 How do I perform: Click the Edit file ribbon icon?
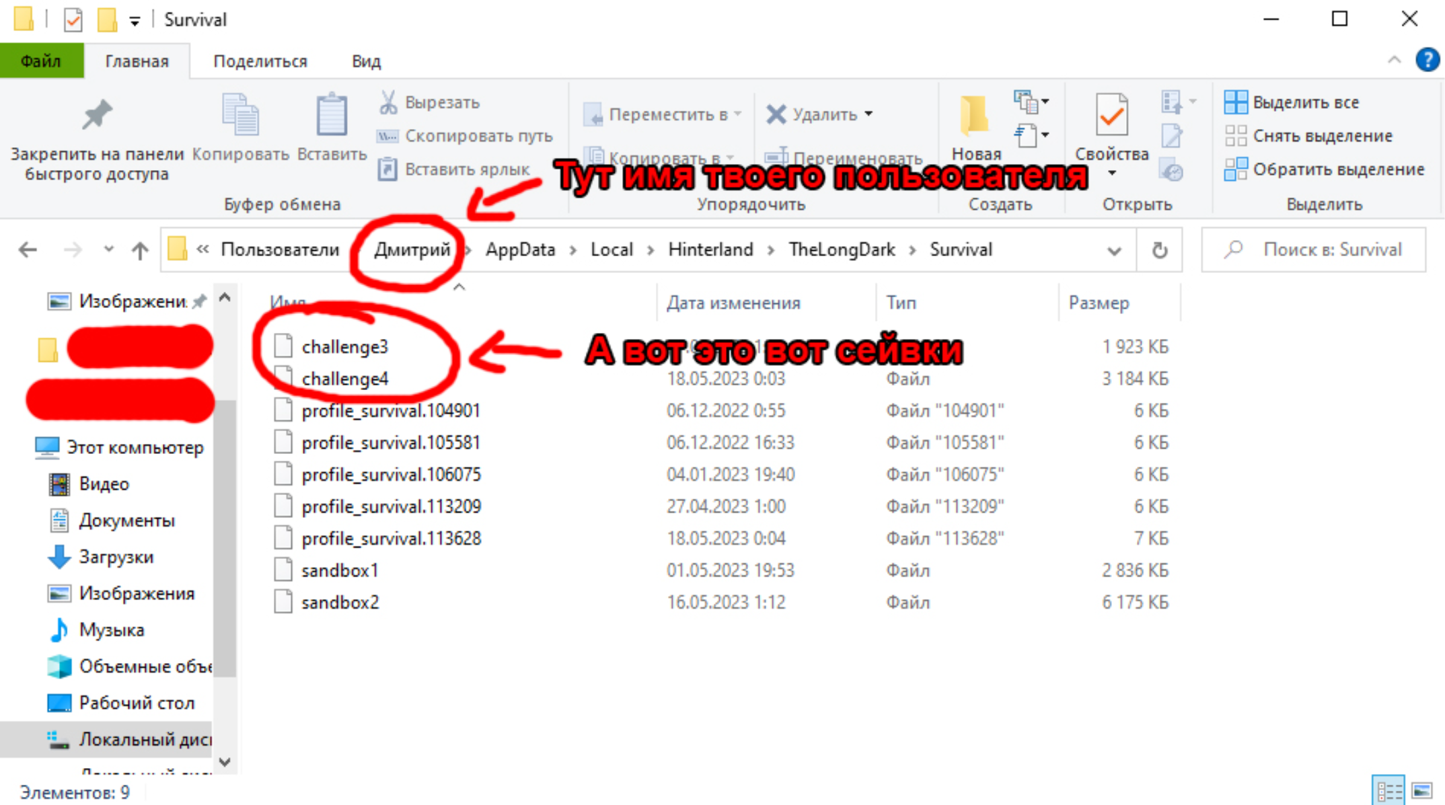[x=1172, y=136]
